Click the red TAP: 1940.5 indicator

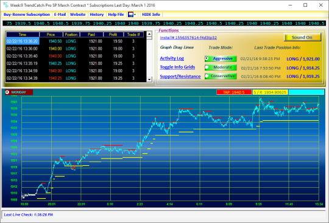tap(234, 92)
